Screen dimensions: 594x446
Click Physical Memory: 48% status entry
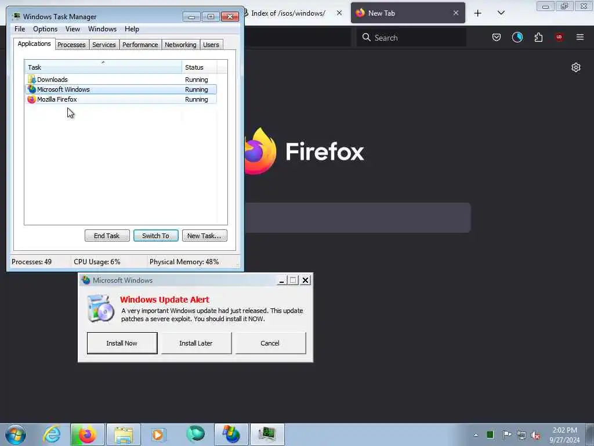pyautogui.click(x=184, y=262)
